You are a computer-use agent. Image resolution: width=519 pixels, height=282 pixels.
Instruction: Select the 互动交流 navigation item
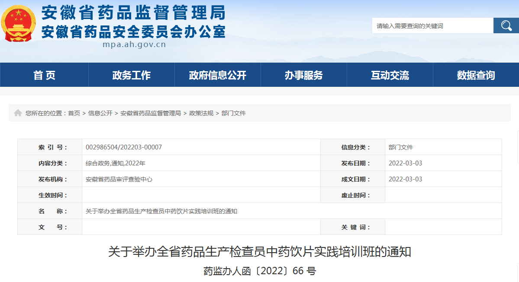click(x=390, y=74)
